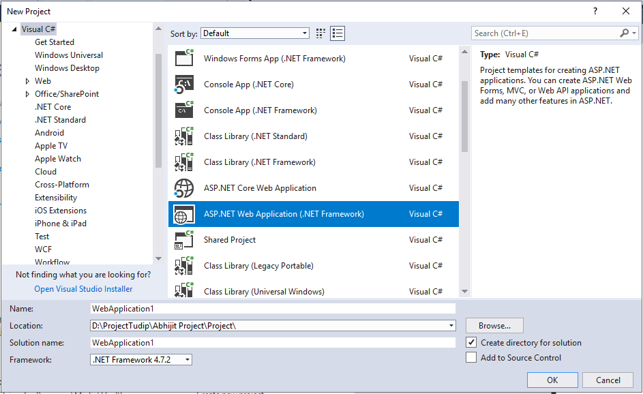Enable Add to Source Control

click(473, 357)
